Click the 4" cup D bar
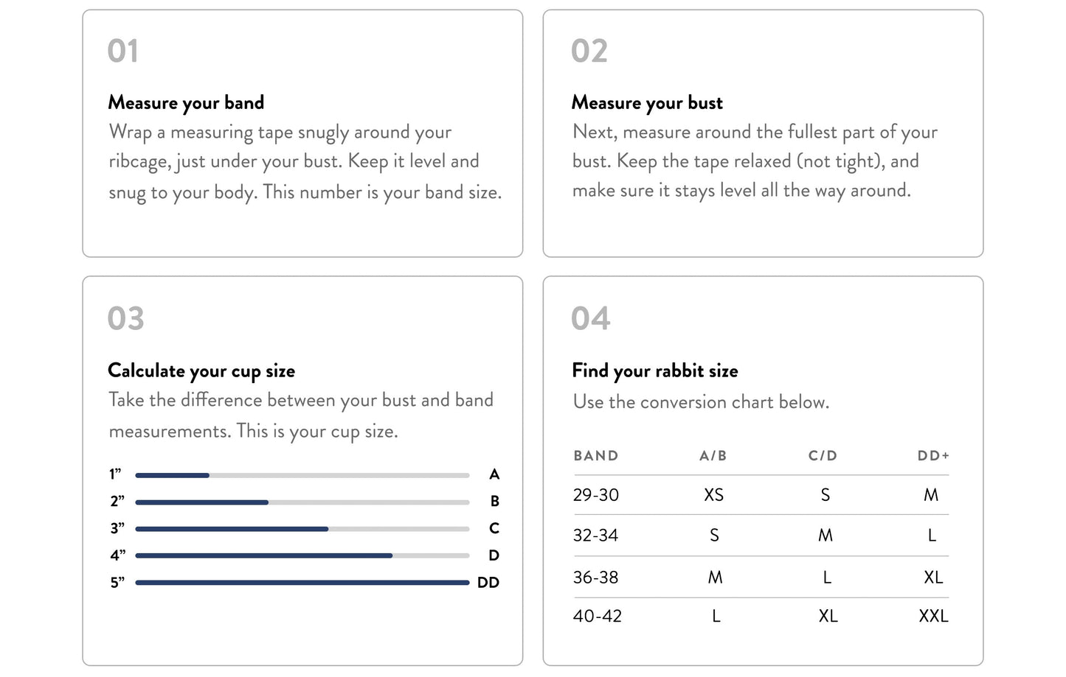The height and width of the screenshot is (677, 1066). coord(302,555)
